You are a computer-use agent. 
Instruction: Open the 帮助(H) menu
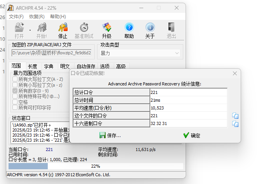[58, 17]
